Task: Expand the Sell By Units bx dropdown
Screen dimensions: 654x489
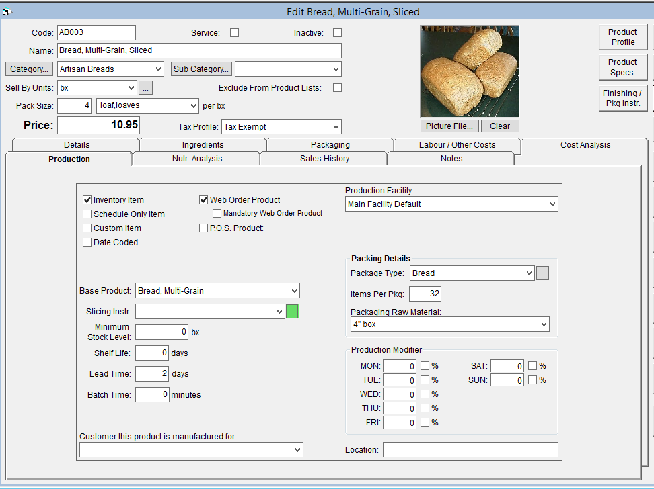Action: [131, 88]
